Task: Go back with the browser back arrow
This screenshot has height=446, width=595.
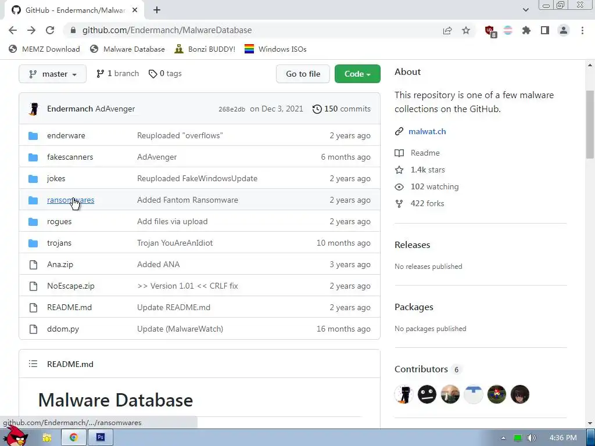Action: tap(13, 30)
